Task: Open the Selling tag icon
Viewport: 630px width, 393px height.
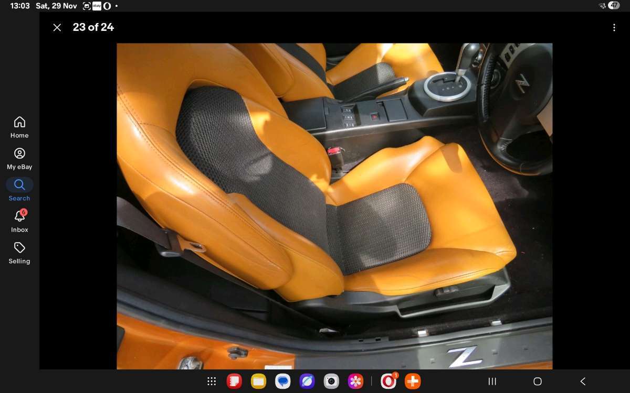Action: [19, 253]
